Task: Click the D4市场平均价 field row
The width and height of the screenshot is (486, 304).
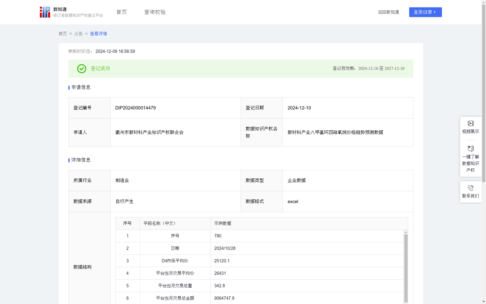Action: click(x=175, y=261)
